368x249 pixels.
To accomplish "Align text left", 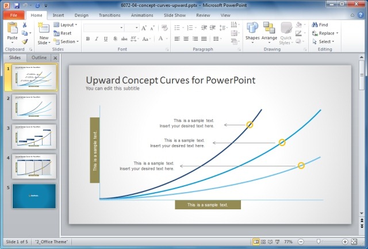I will (x=177, y=39).
